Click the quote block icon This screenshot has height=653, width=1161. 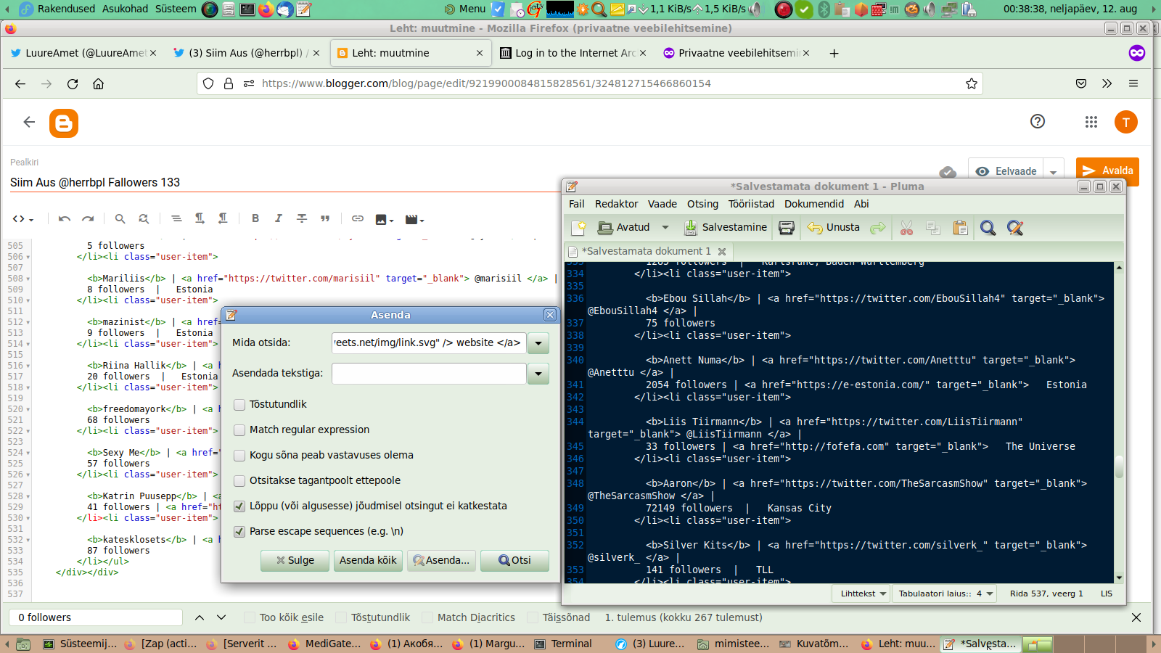[325, 218]
